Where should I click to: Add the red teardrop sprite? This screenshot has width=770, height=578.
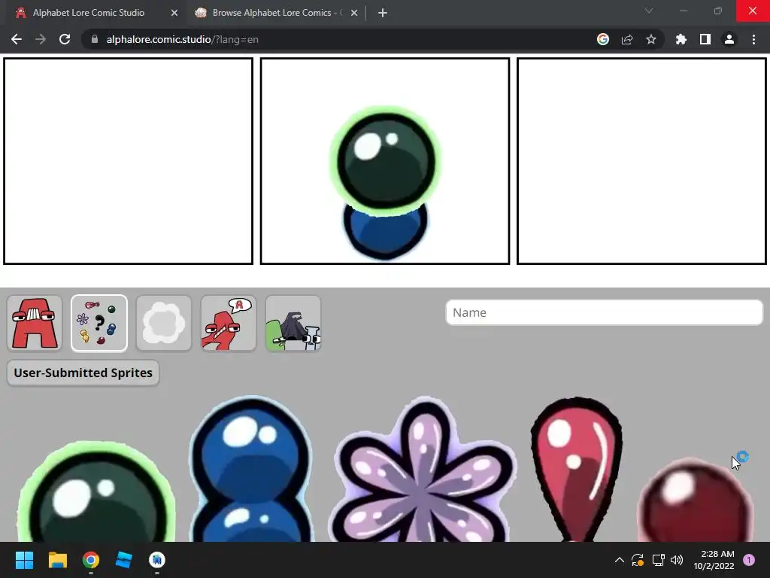577,470
